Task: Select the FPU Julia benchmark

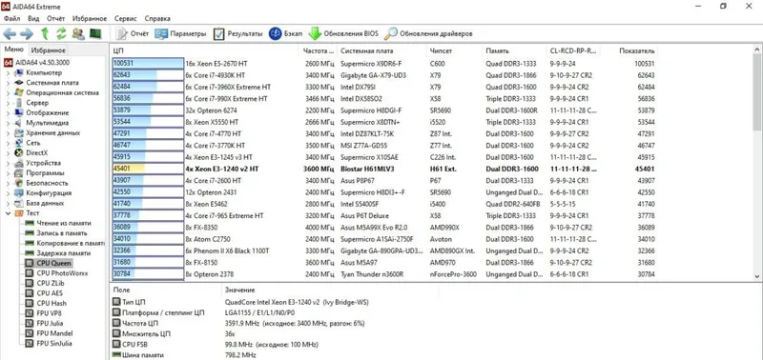Action: click(x=44, y=323)
